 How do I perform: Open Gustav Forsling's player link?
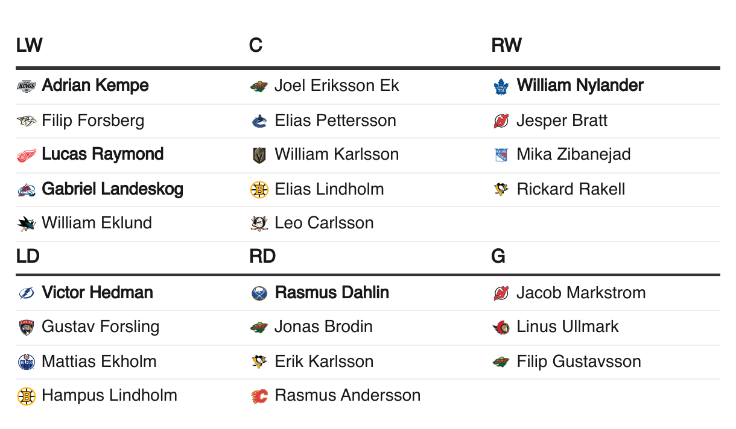pos(101,327)
